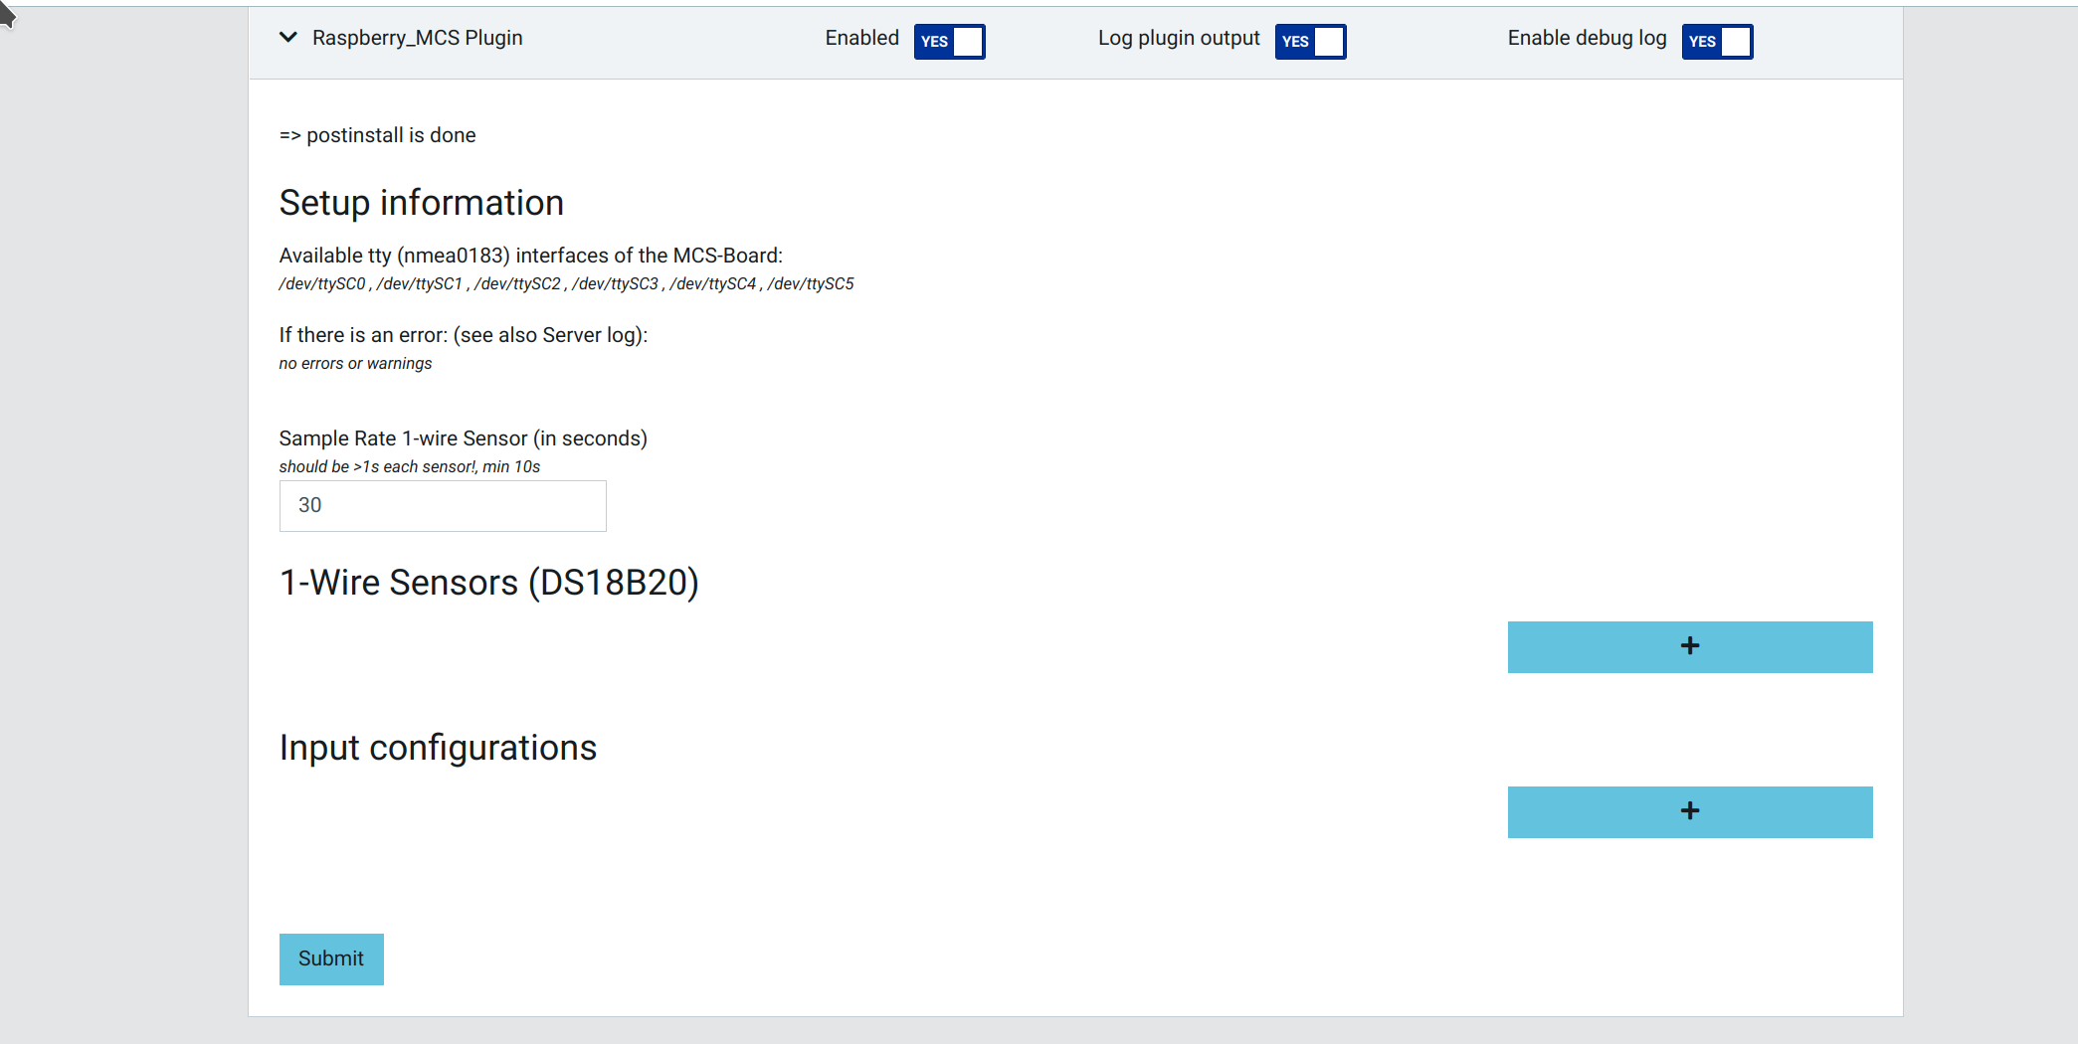
Task: Select the sample rate input showing 30
Action: click(x=442, y=505)
